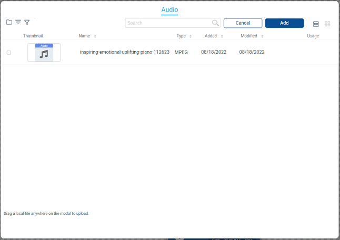Click the Add button
The width and height of the screenshot is (340, 240).
[284, 23]
